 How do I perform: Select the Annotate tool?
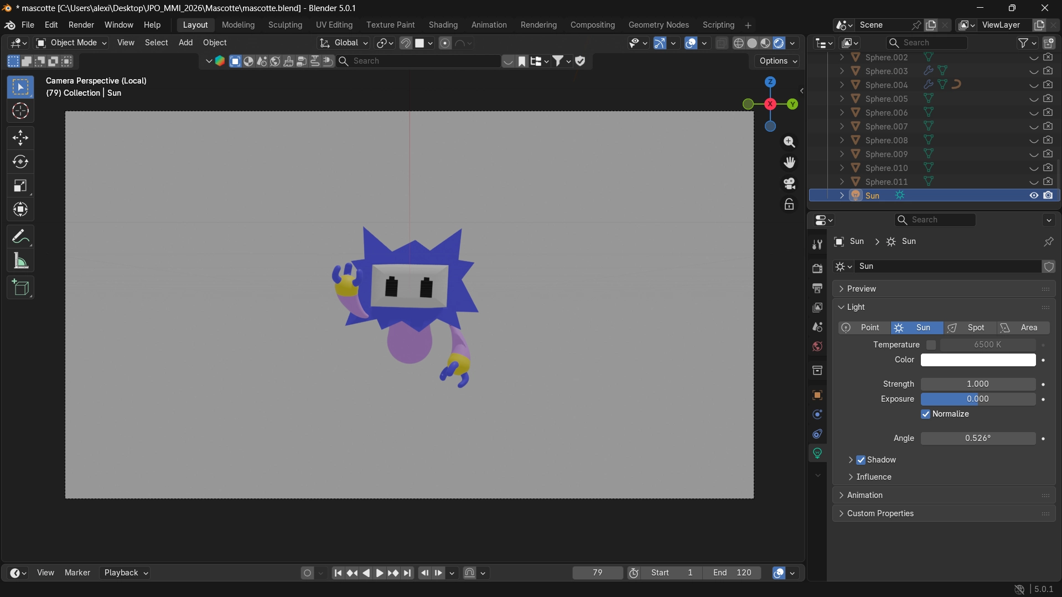[x=20, y=236]
